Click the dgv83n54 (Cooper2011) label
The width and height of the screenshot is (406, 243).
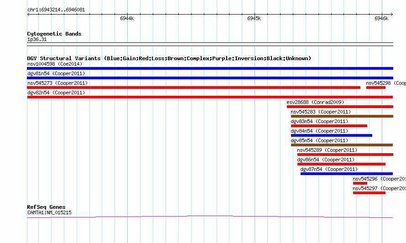[319, 121]
